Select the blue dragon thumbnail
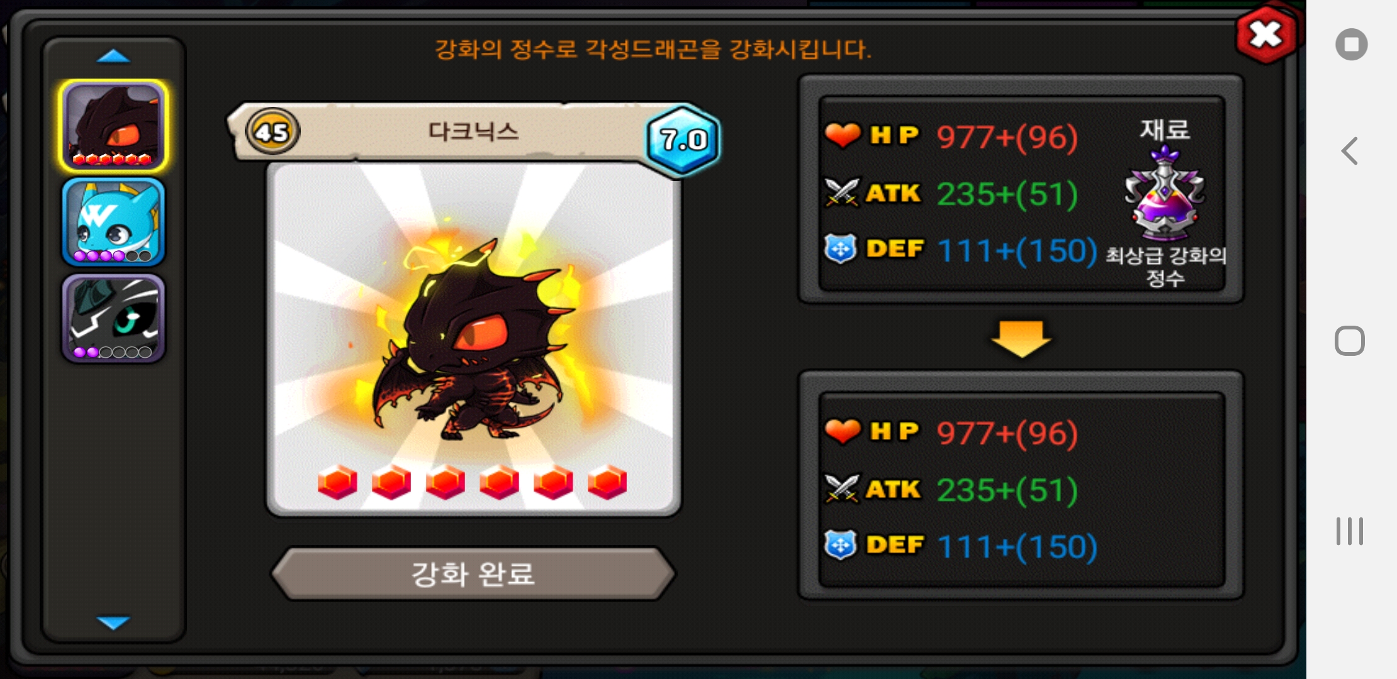Image resolution: width=1397 pixels, height=679 pixels. pyautogui.click(x=113, y=222)
